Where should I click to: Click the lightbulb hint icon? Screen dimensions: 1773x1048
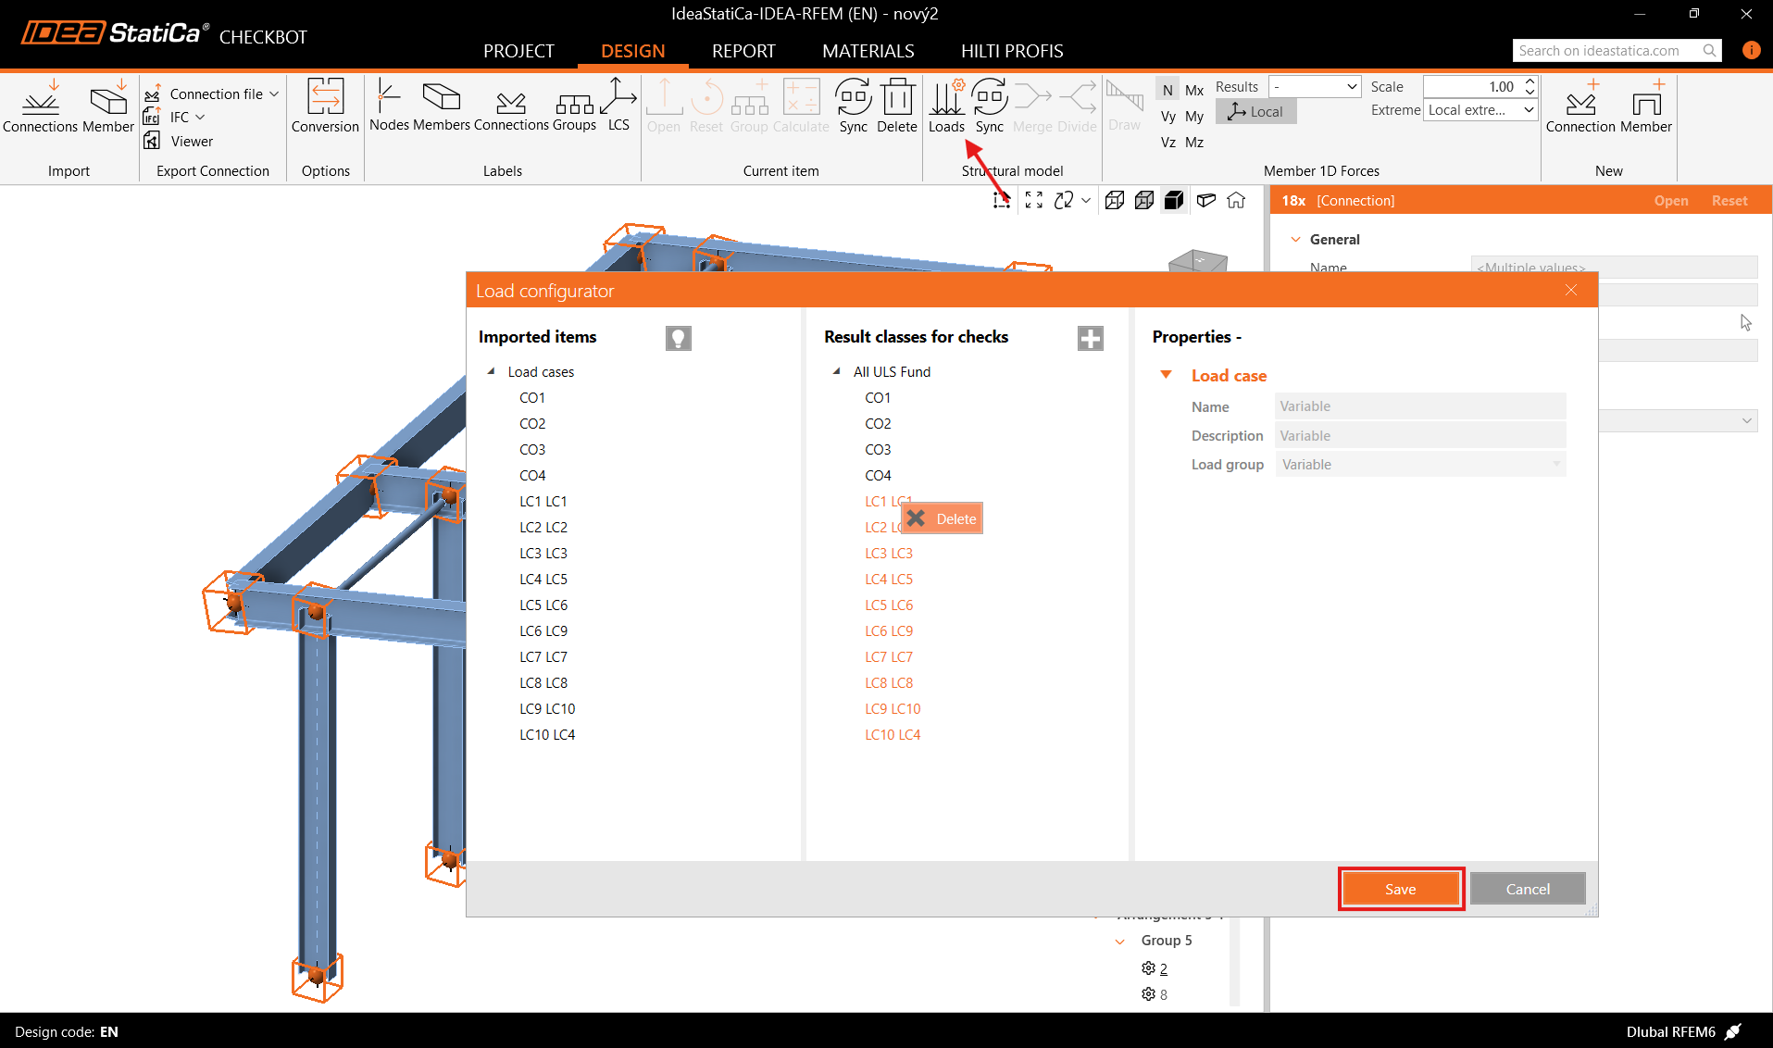coord(678,338)
